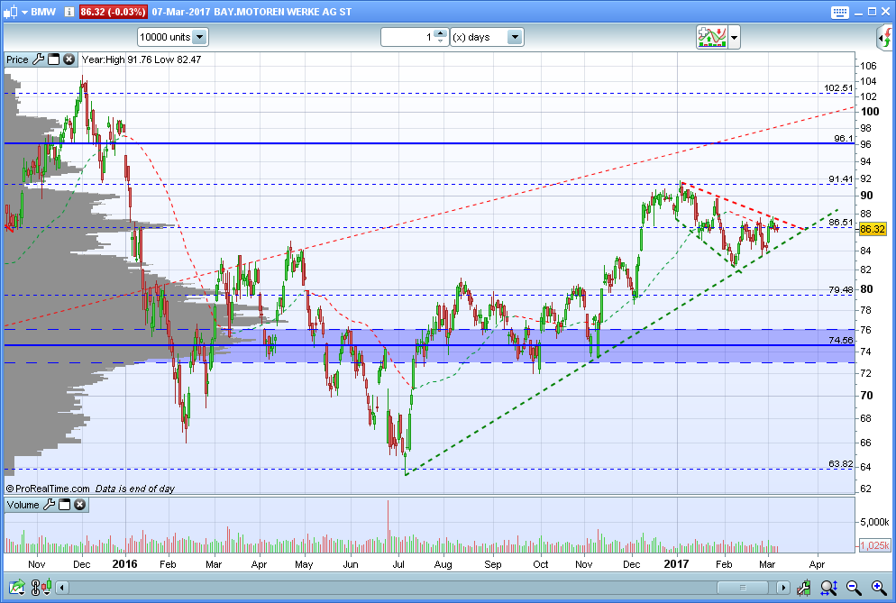Open Price panel wrench settings

38,59
